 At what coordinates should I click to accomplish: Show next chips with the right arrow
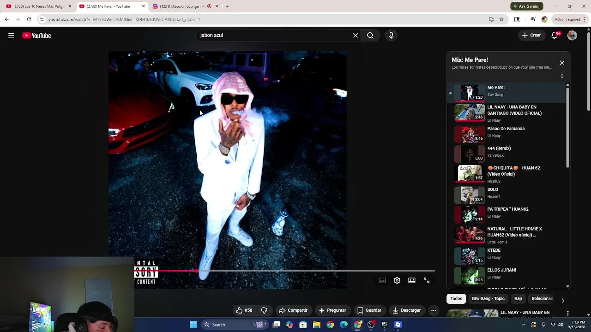point(563,300)
